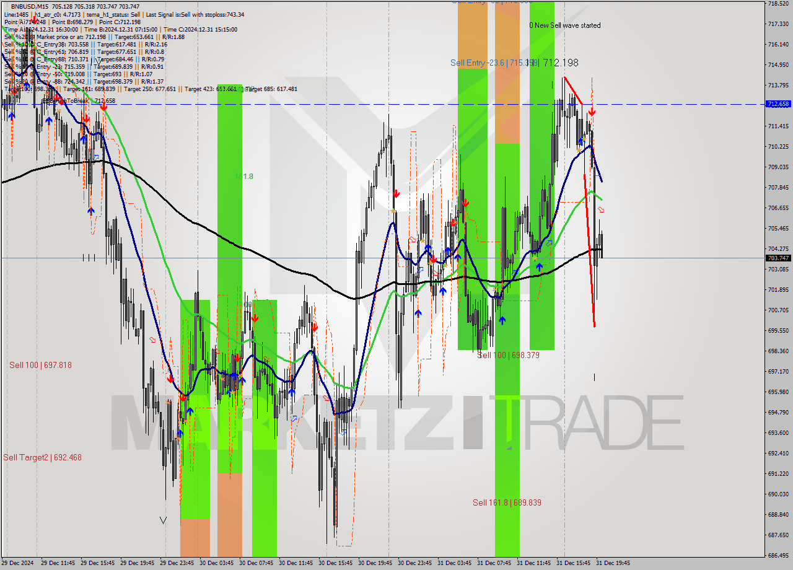Click the 699.550 price axis value

click(778, 331)
